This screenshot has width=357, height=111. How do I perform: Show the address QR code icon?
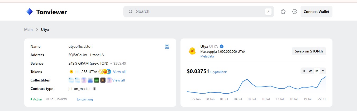(x=167, y=47)
